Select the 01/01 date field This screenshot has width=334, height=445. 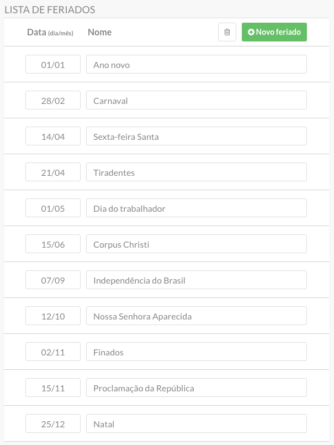[x=53, y=64]
